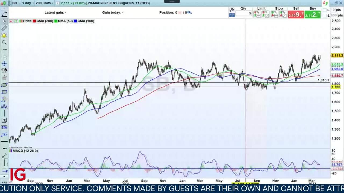The image size is (344, 193).
Task: Click the blue SMA (100) color swatch
Action: pyautogui.click(x=76, y=21)
